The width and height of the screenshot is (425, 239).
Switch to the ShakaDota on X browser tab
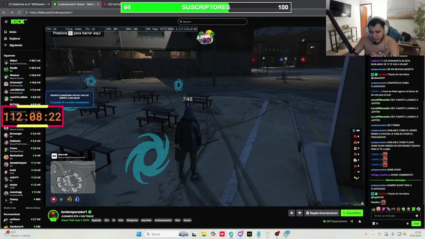coord(27,4)
